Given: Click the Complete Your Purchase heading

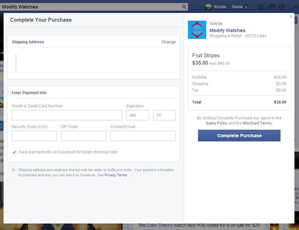Looking at the screenshot, I should [x=41, y=20].
